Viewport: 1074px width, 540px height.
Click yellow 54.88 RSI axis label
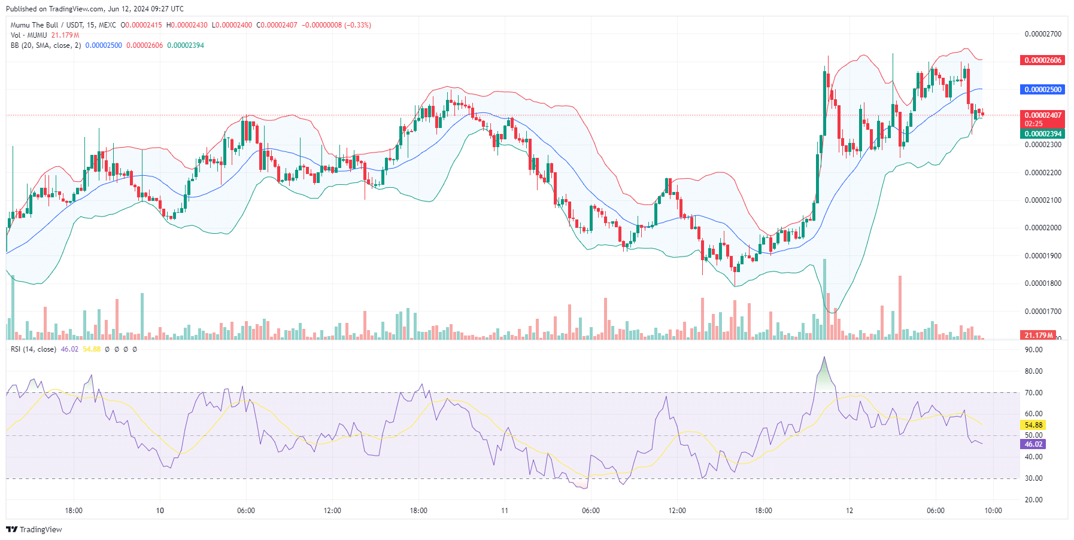coord(1033,425)
